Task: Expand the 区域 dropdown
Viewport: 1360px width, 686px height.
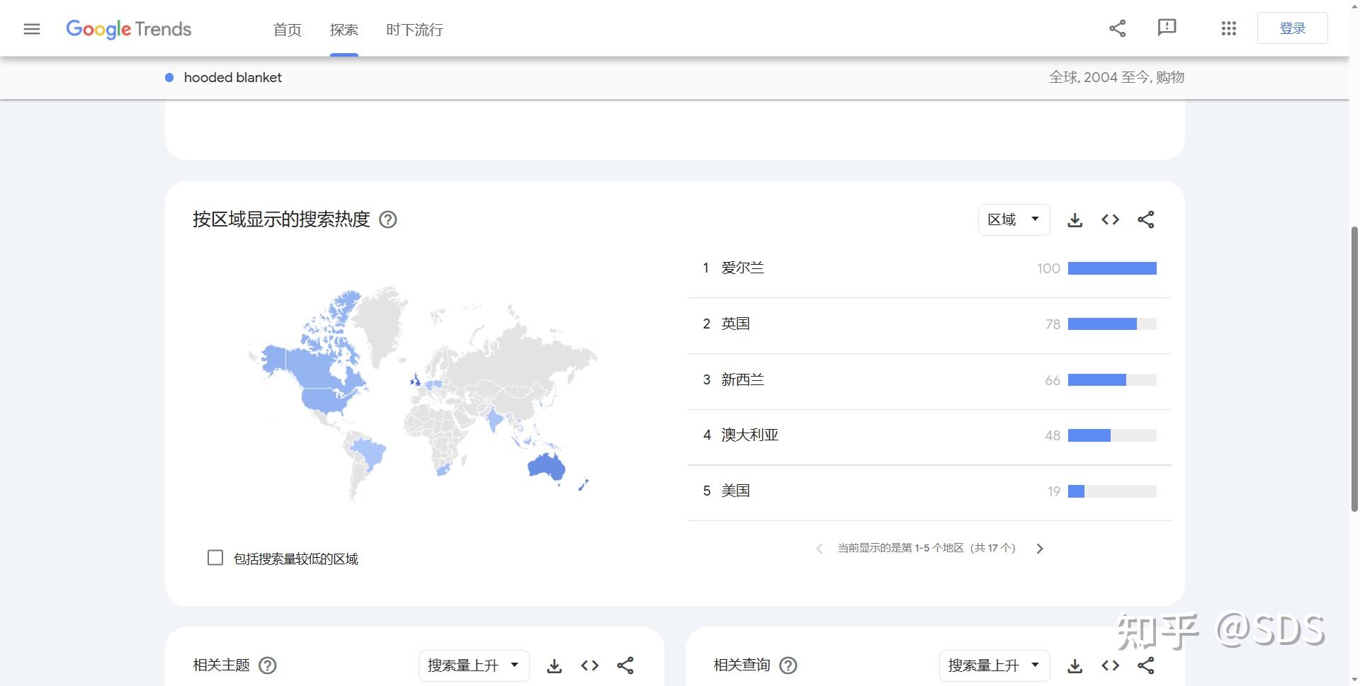Action: point(1014,219)
